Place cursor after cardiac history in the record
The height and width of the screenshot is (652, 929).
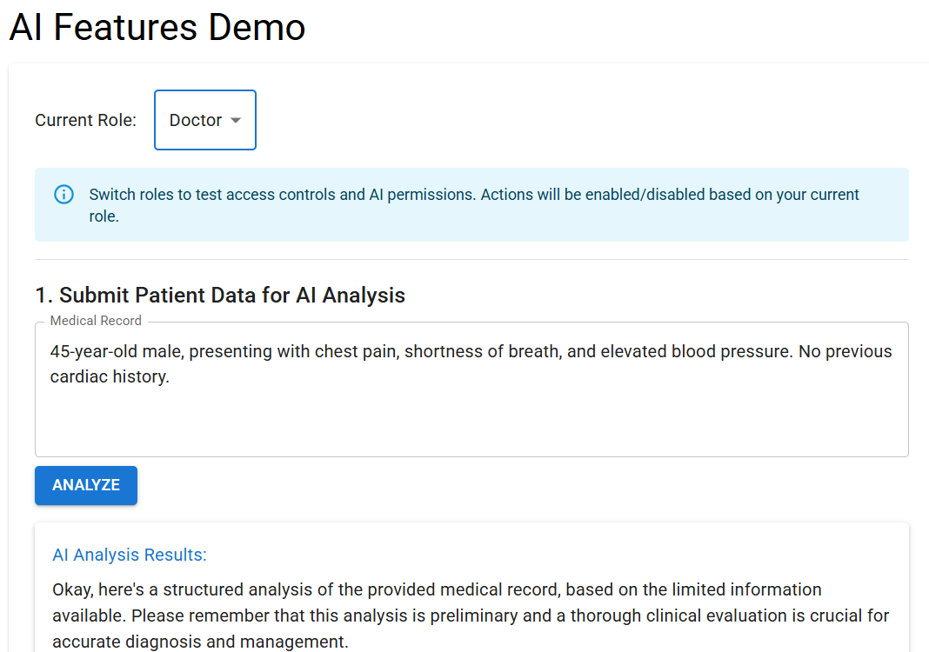[x=170, y=376]
